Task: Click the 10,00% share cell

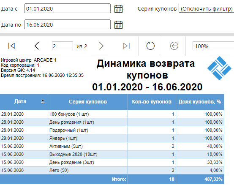Action: 200,154
